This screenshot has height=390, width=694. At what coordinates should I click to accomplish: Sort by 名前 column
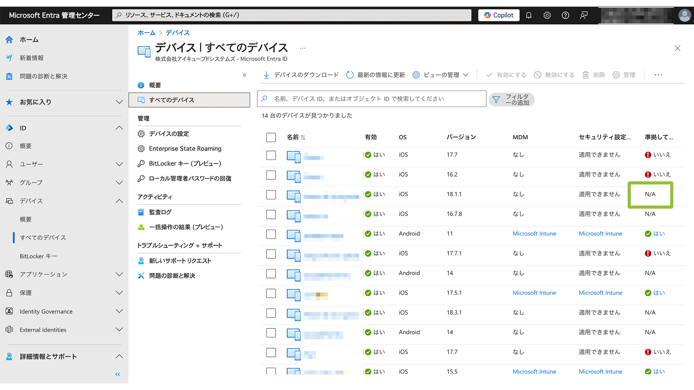296,137
